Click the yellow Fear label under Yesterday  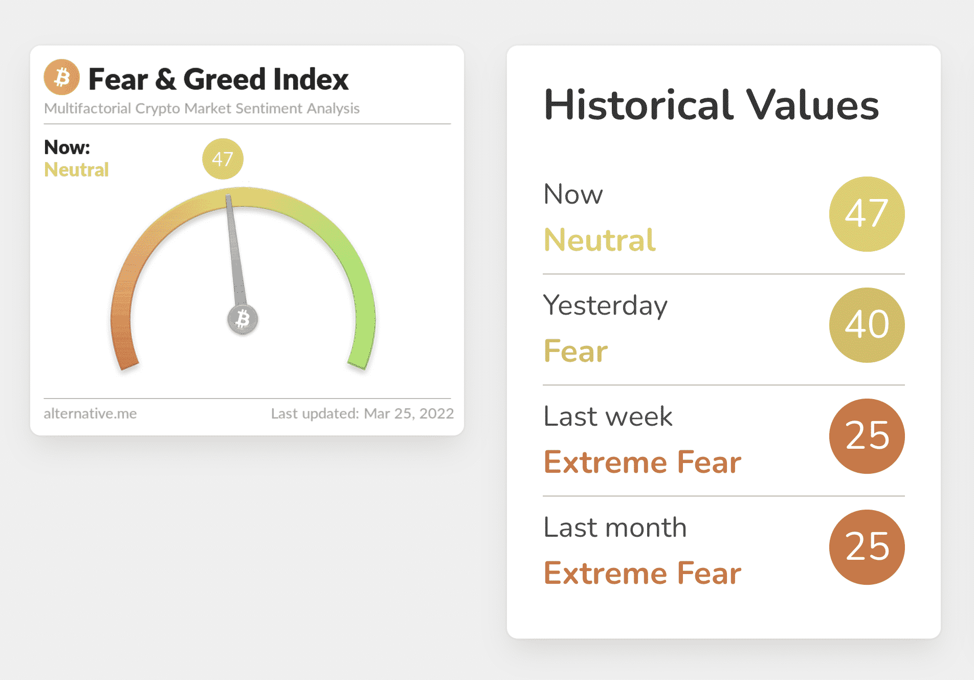(x=575, y=351)
